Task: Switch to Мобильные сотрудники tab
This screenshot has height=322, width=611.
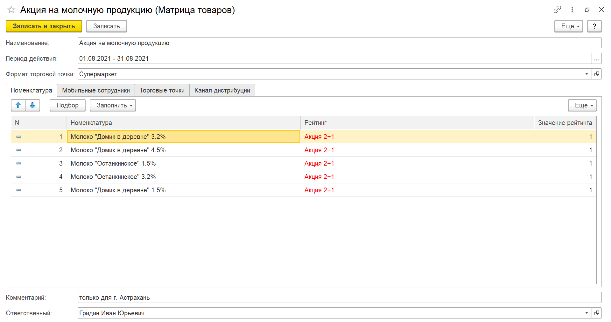Action: (96, 90)
